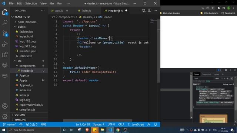This screenshot has width=237, height=133.
Task: Toggle the computed styles sidebar in DevTools
Action: (232, 78)
